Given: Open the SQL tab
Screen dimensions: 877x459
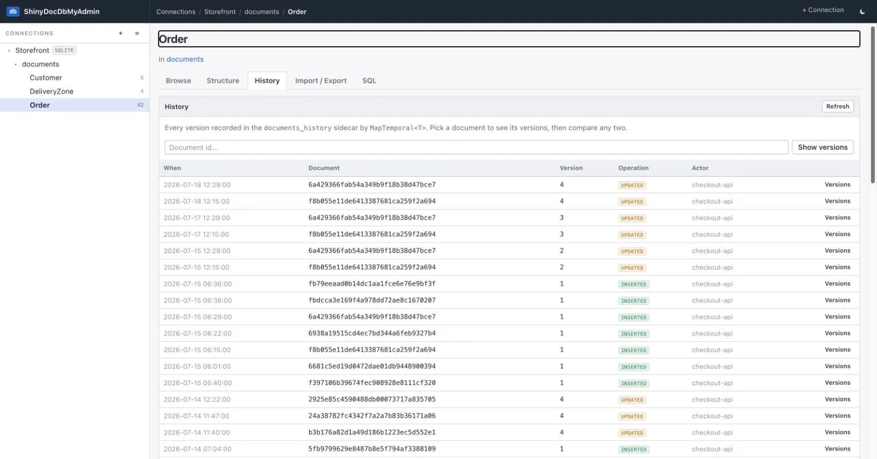Looking at the screenshot, I should (369, 81).
